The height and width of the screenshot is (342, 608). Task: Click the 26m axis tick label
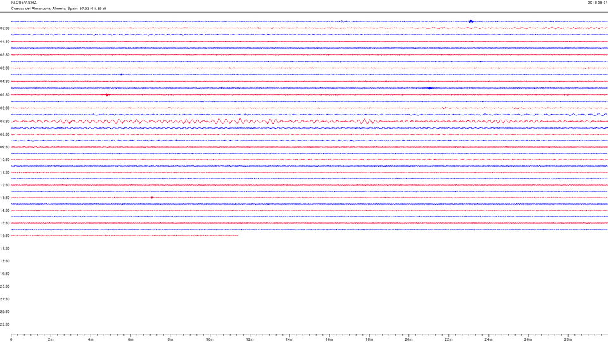[528, 339]
